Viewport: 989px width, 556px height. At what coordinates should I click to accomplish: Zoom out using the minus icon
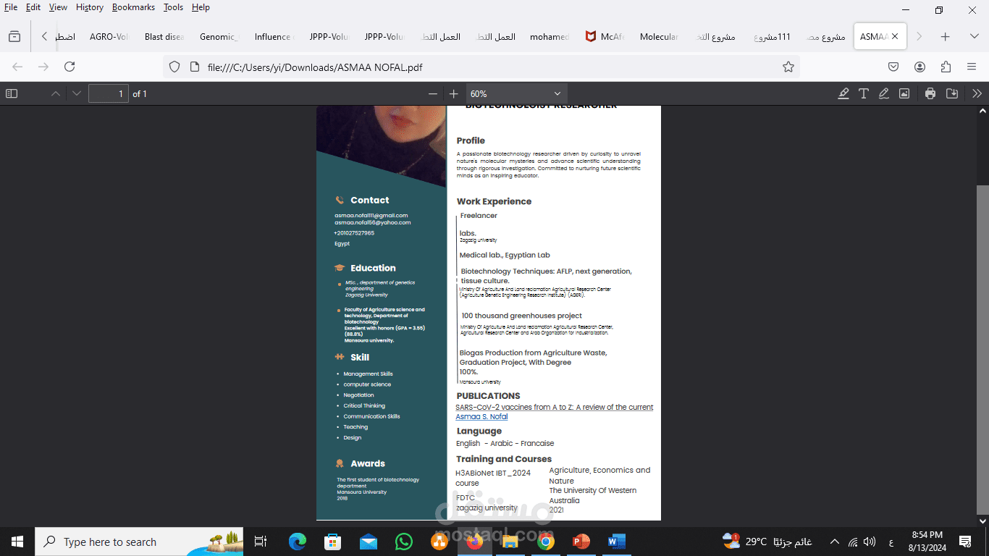pos(433,93)
